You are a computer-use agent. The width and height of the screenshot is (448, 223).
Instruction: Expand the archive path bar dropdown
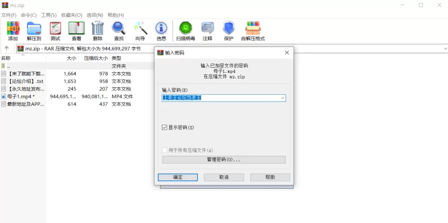click(x=445, y=49)
